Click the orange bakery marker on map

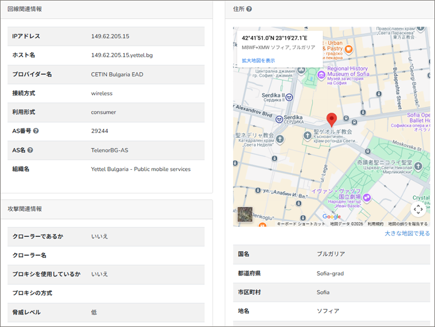(x=349, y=49)
